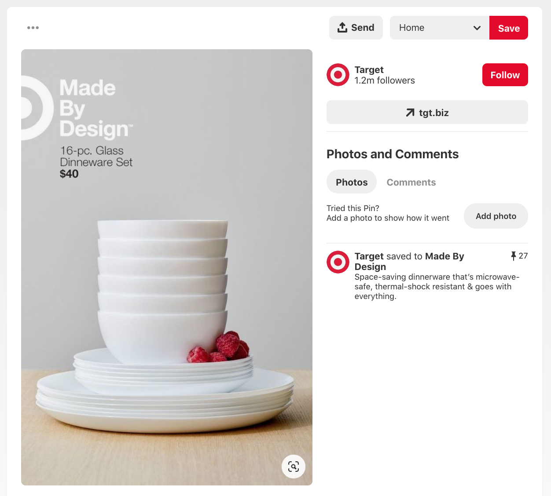Click the visual search lens icon
This screenshot has height=496, width=551.
[294, 467]
